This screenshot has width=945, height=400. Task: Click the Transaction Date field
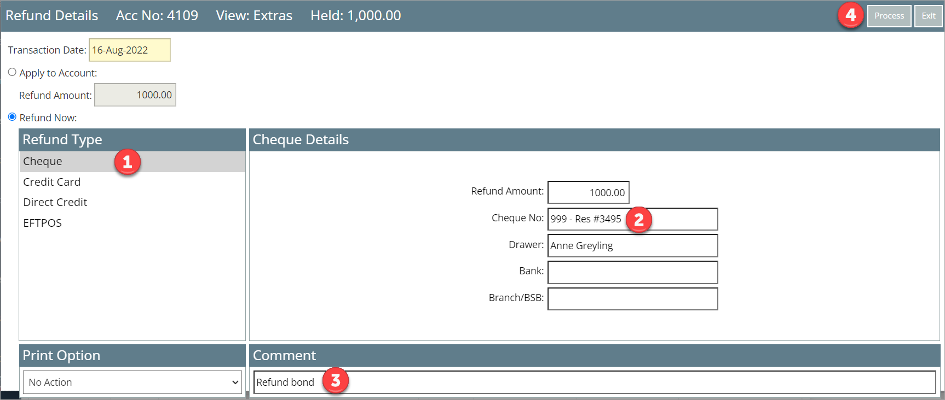[x=129, y=50]
